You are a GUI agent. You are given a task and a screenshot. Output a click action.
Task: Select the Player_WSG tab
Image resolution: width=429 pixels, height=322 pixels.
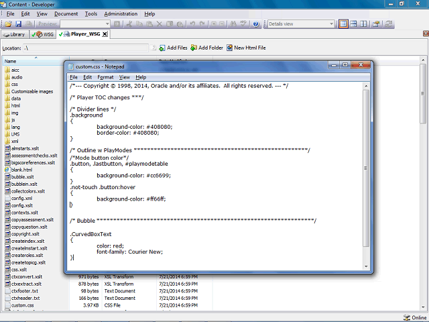tap(82, 34)
